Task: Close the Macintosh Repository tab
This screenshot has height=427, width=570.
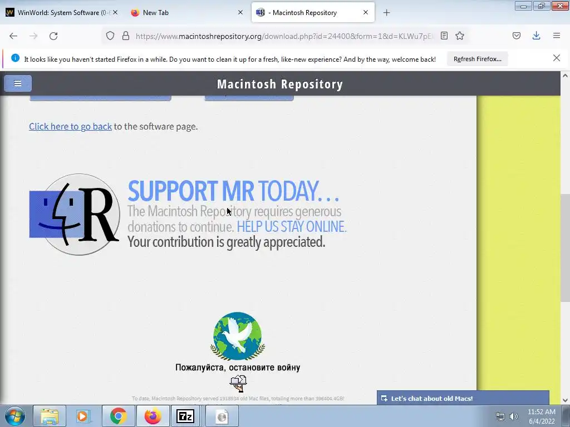Action: click(366, 12)
